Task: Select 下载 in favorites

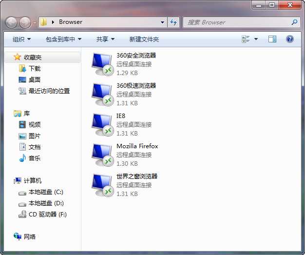Action: (35, 69)
